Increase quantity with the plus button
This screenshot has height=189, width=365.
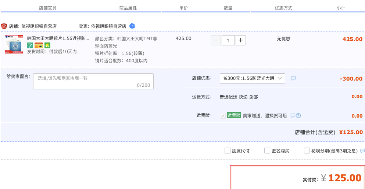pos(241,40)
